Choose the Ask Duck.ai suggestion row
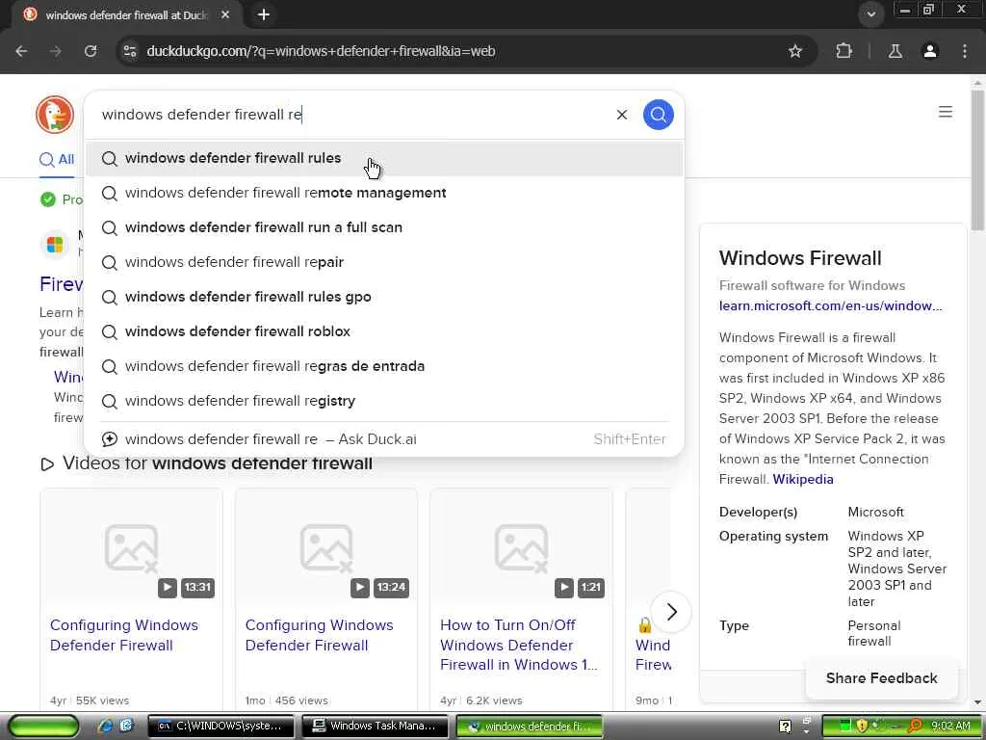The image size is (986, 740). (x=384, y=439)
